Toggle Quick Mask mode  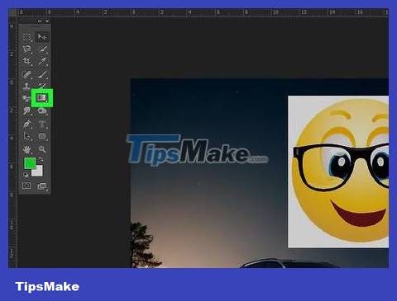26,186
